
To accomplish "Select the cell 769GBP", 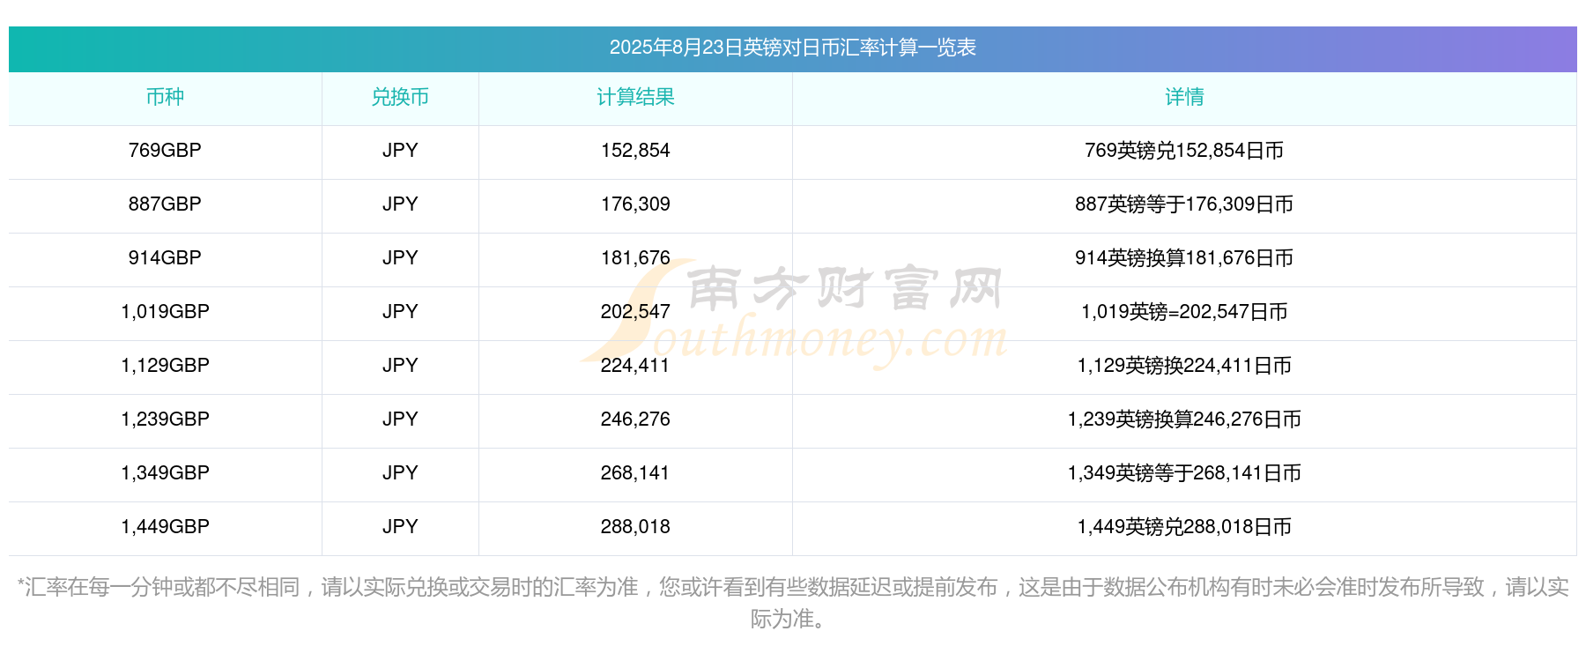I will [x=165, y=151].
